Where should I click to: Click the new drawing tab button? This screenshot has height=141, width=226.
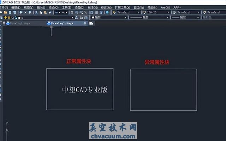click(x=91, y=23)
